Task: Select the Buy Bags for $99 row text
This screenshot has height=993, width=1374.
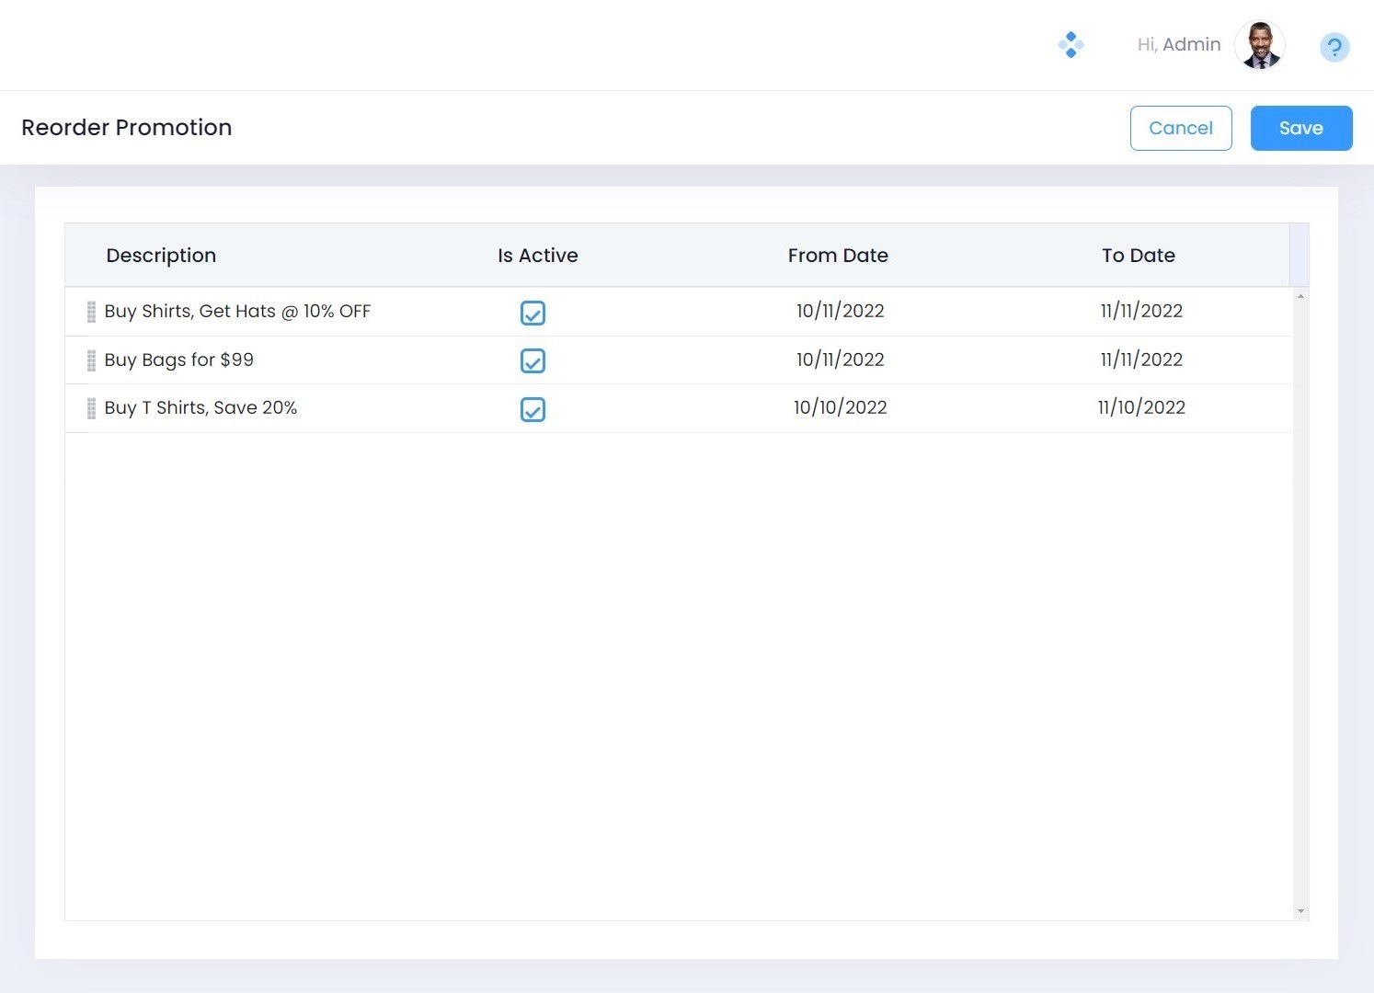Action: pos(179,360)
